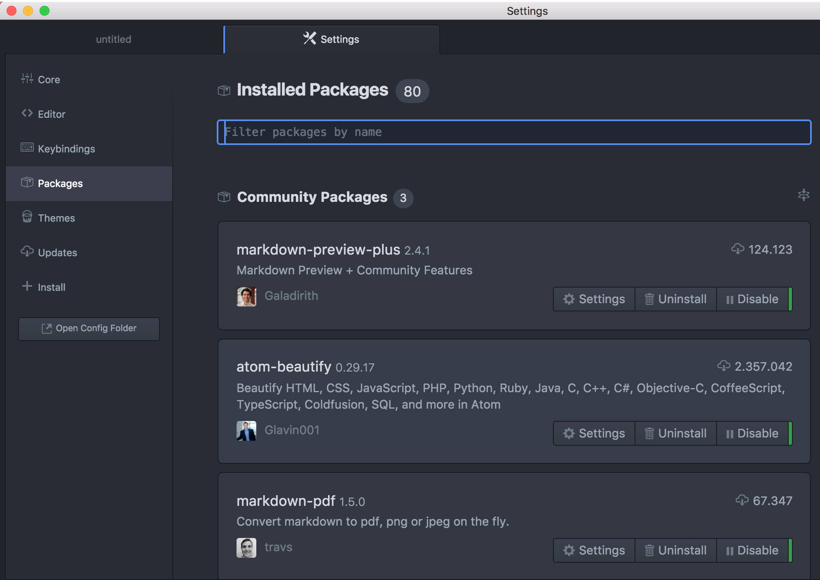Open Glavin001 author link

click(292, 430)
